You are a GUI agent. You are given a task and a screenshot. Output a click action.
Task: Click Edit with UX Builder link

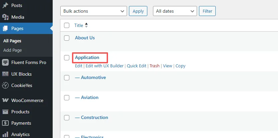[x=105, y=66]
